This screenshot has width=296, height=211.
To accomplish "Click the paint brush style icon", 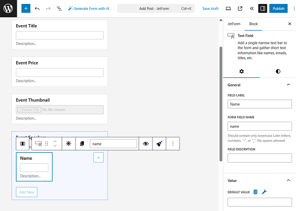I will tap(159, 143).
